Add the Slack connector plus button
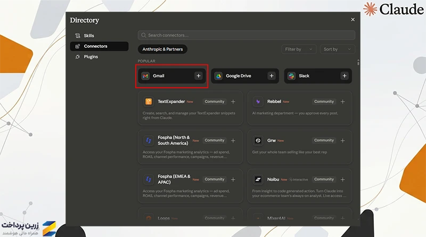This screenshot has height=237, width=426. (x=345, y=76)
